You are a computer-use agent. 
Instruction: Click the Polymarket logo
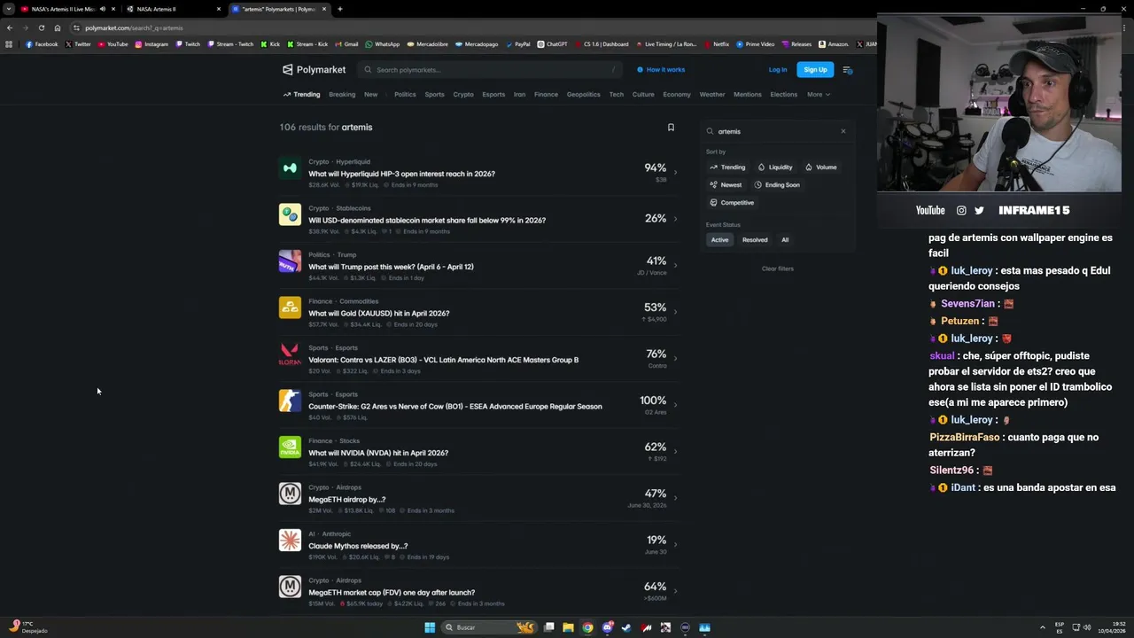point(314,69)
